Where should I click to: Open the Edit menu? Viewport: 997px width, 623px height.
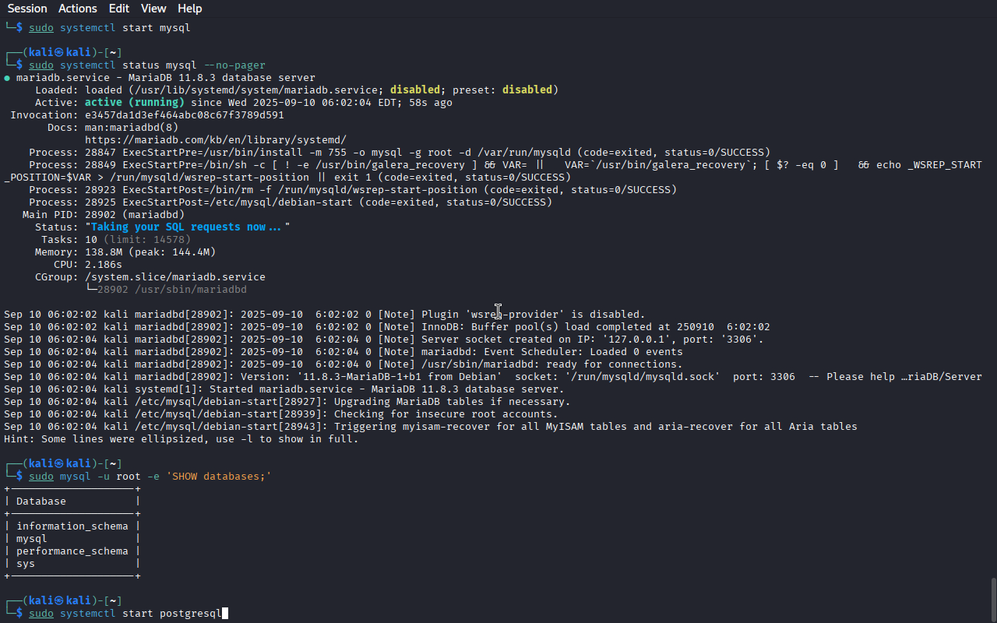pyautogui.click(x=119, y=9)
